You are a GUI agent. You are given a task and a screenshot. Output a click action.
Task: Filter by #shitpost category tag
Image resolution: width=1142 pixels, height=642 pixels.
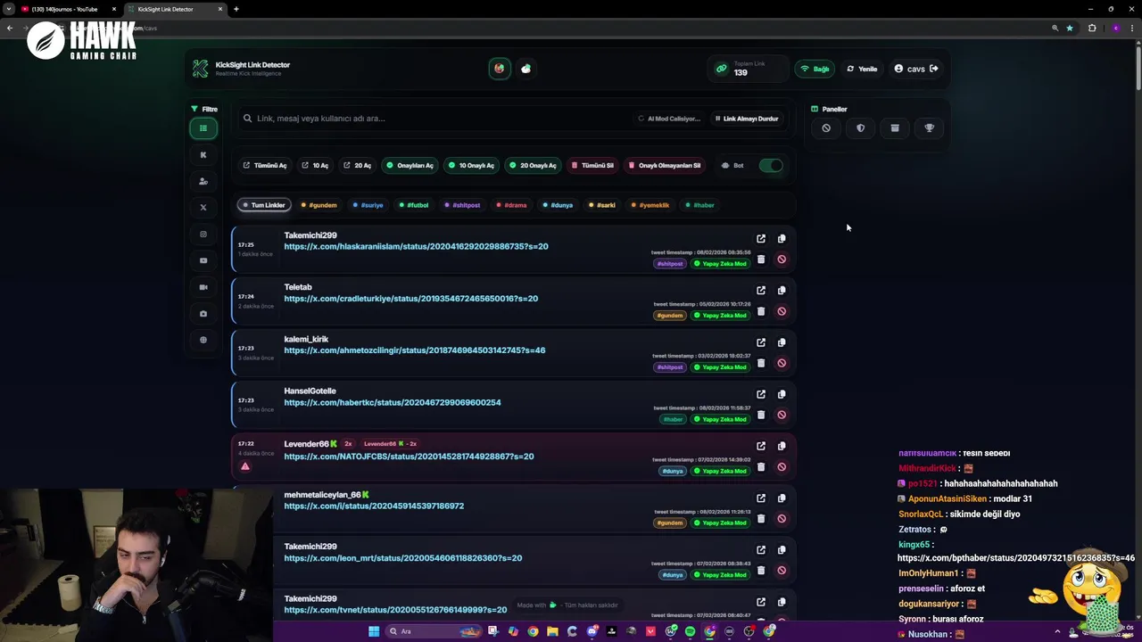coord(462,205)
